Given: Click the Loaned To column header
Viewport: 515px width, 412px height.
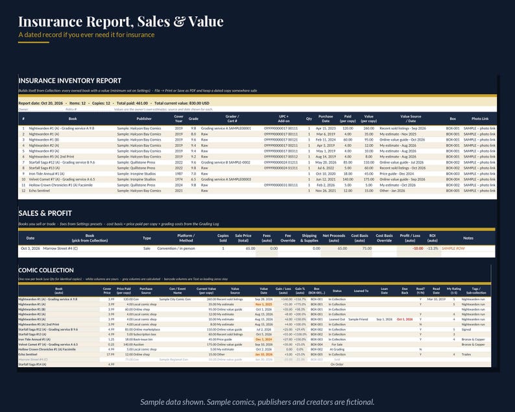Looking at the screenshot, I should coord(361,291).
